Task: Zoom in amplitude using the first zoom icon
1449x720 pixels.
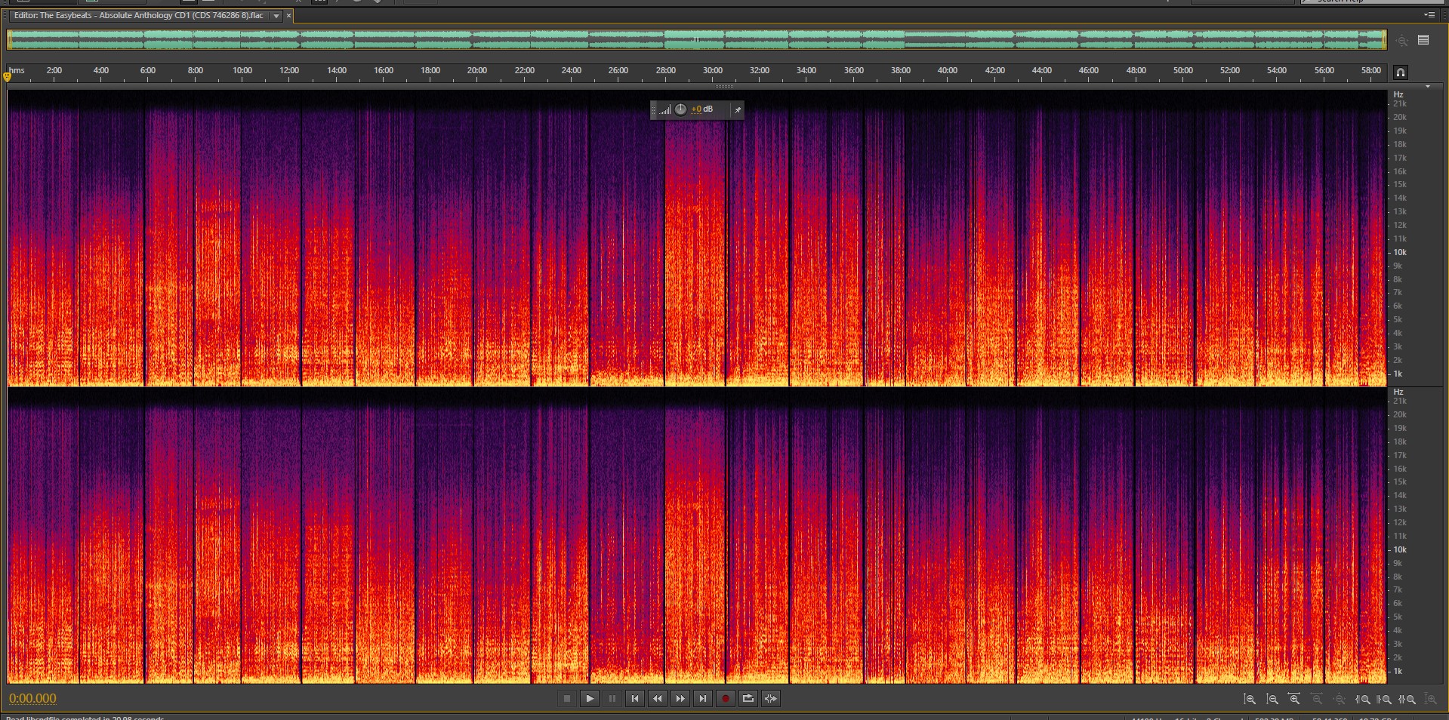Action: 1250,700
